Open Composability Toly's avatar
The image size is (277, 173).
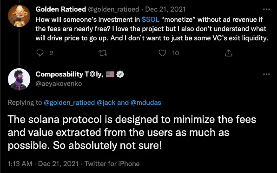pyautogui.click(x=19, y=79)
